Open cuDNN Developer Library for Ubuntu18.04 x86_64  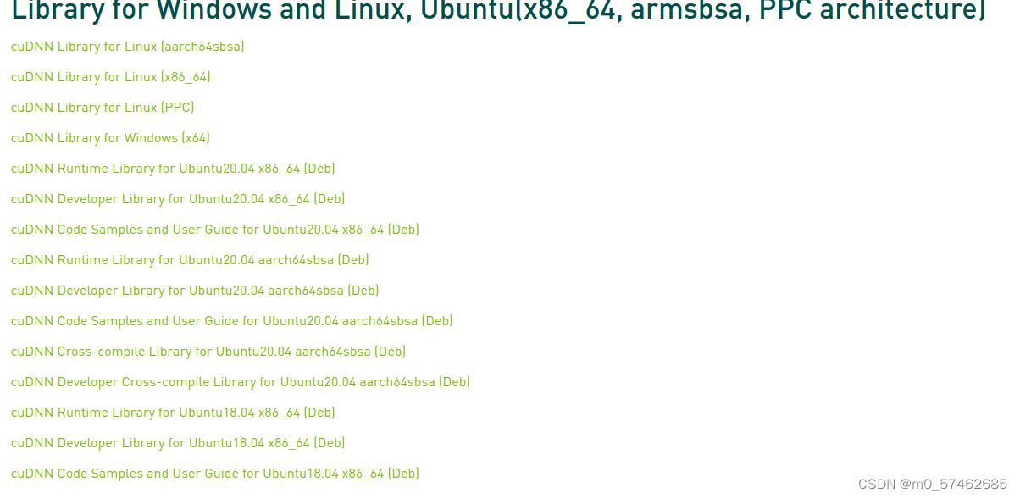click(177, 443)
